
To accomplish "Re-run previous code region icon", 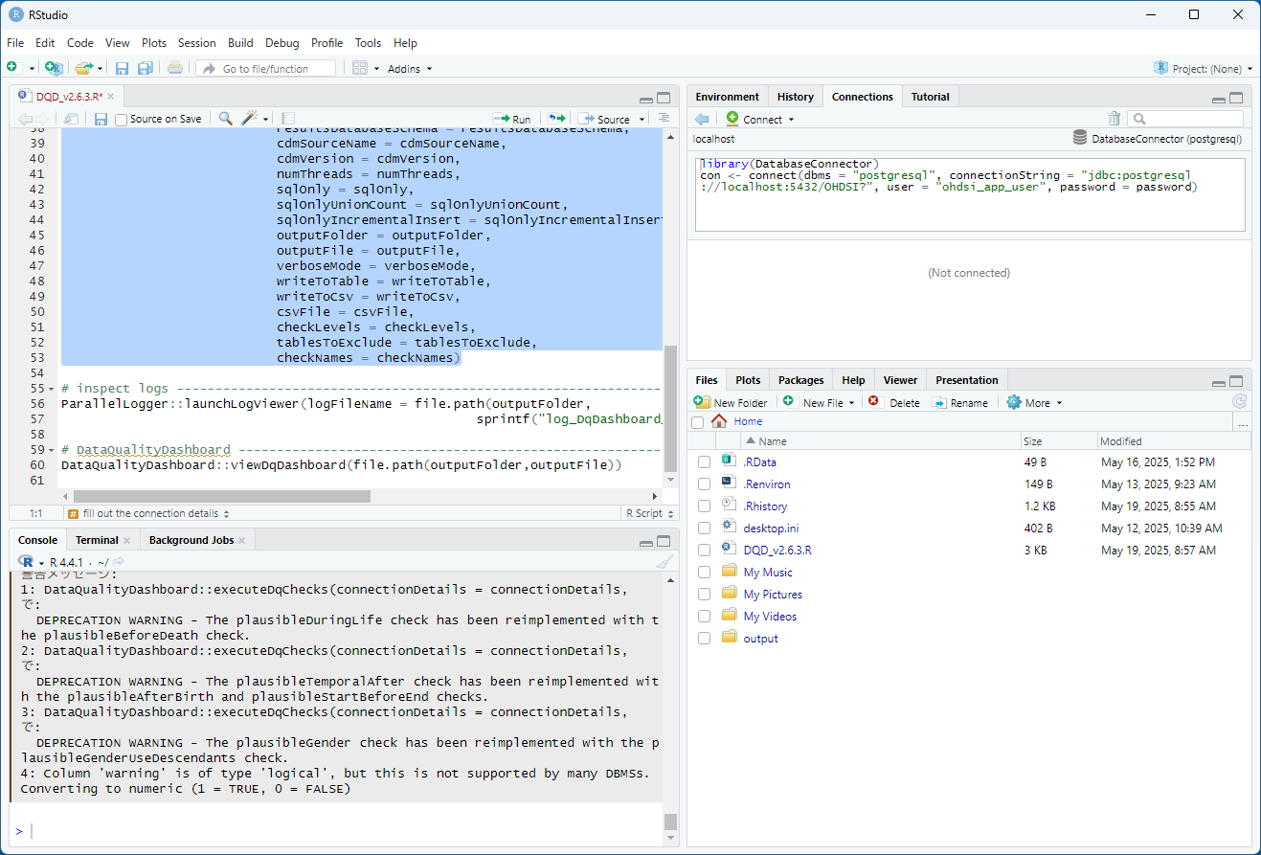I will 557,119.
